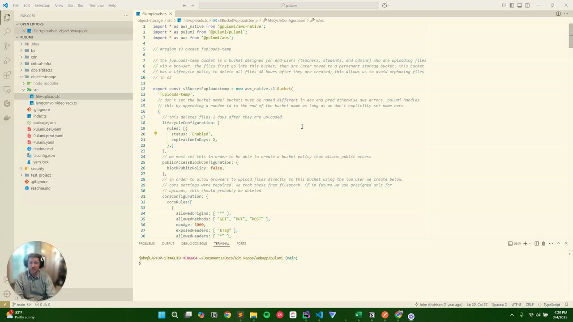
Task: Change language mode from TypeScript
Action: 552,305
